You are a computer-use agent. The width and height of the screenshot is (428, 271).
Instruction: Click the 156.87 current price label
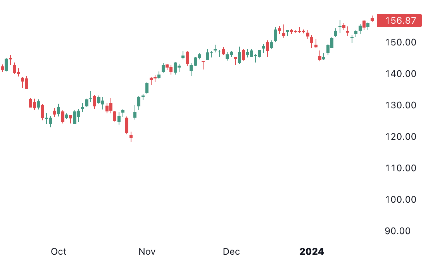pyautogui.click(x=399, y=21)
